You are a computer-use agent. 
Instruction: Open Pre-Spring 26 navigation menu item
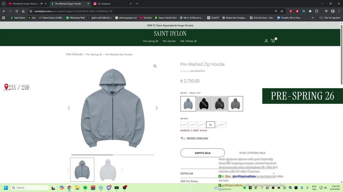151,41
